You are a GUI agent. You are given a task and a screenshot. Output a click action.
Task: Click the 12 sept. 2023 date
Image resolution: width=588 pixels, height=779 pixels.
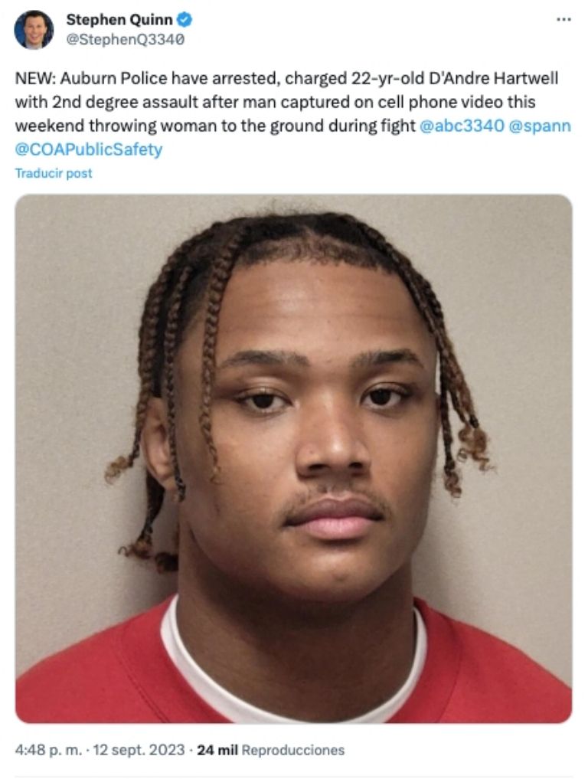(139, 750)
